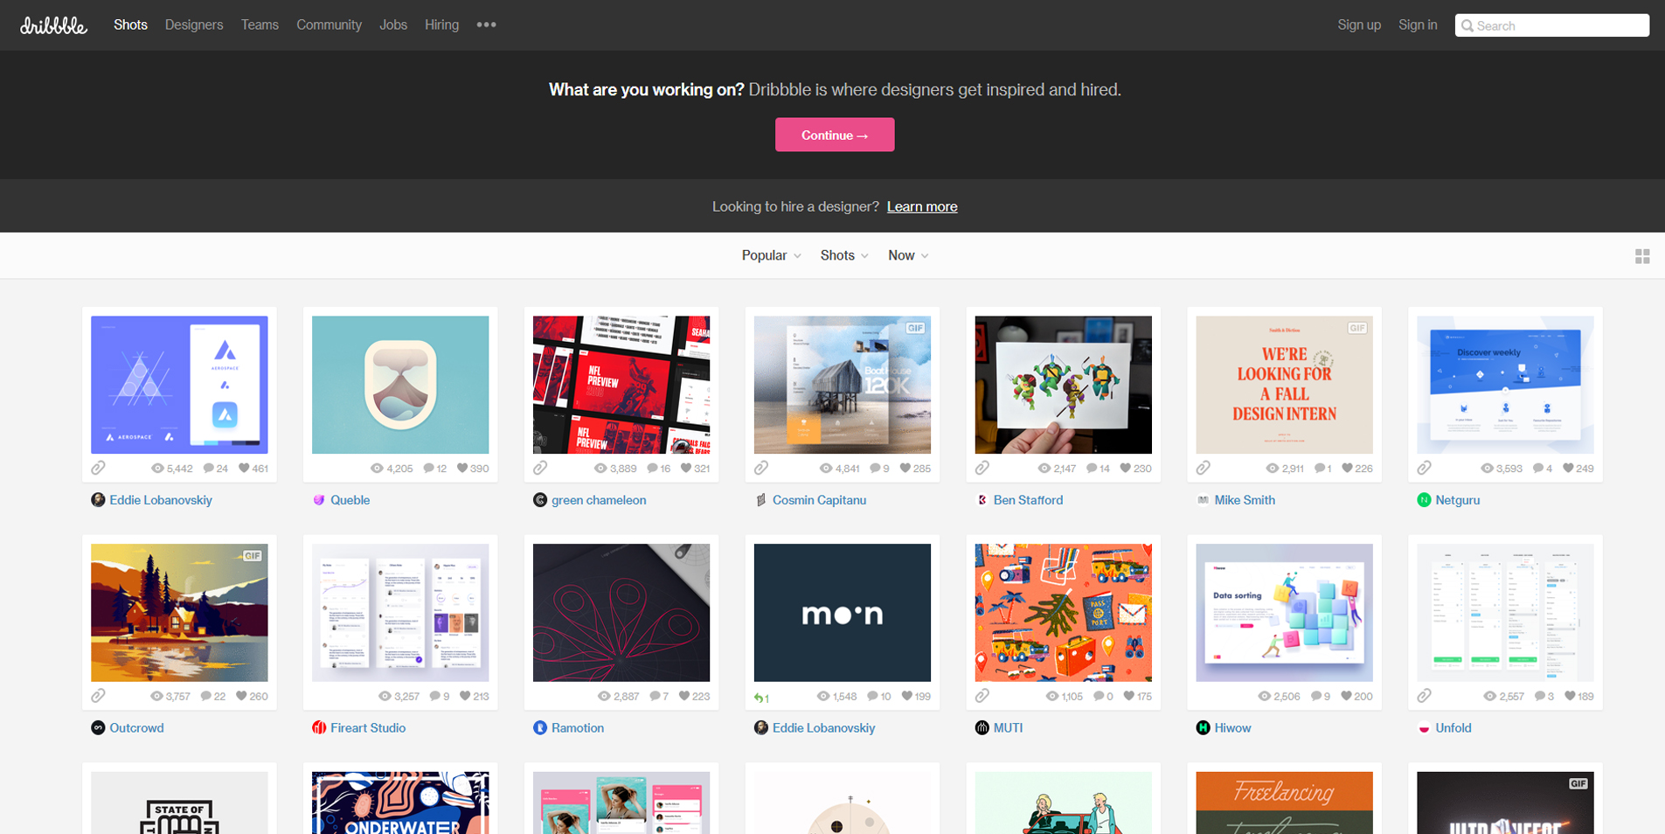Open the Shots nav tab
The image size is (1665, 834).
(x=130, y=24)
